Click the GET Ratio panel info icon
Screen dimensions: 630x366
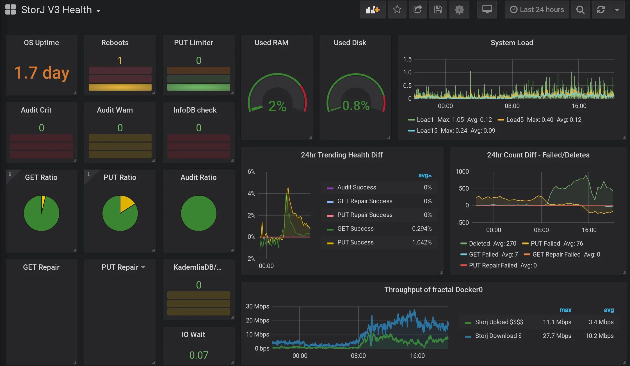tap(10, 174)
